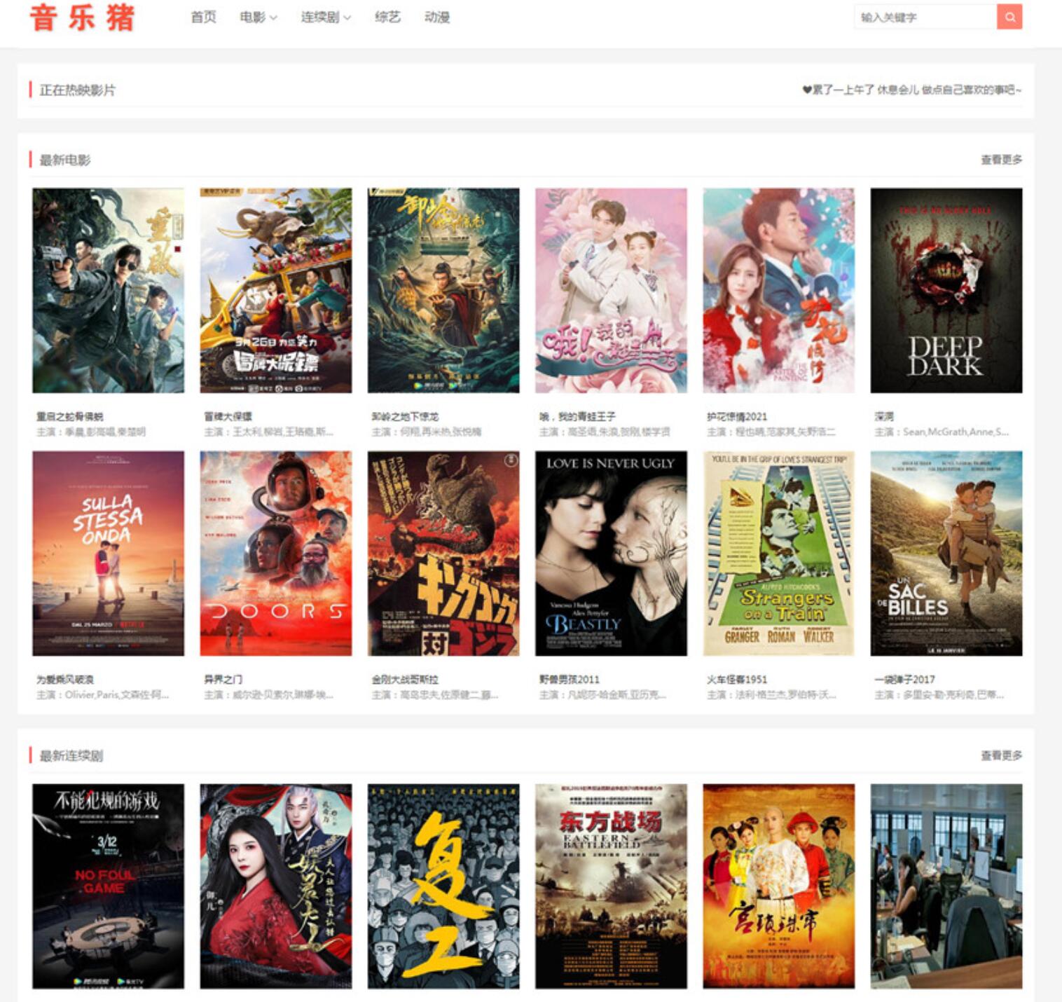Open the Un Sac de Billes poster

946,553
